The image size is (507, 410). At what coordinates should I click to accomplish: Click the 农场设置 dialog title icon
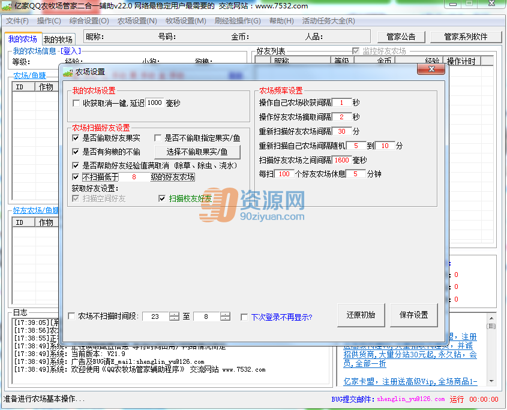point(68,72)
